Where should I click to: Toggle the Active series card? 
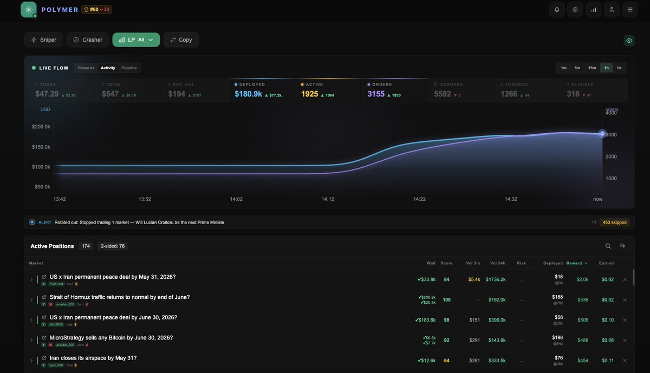(x=329, y=90)
